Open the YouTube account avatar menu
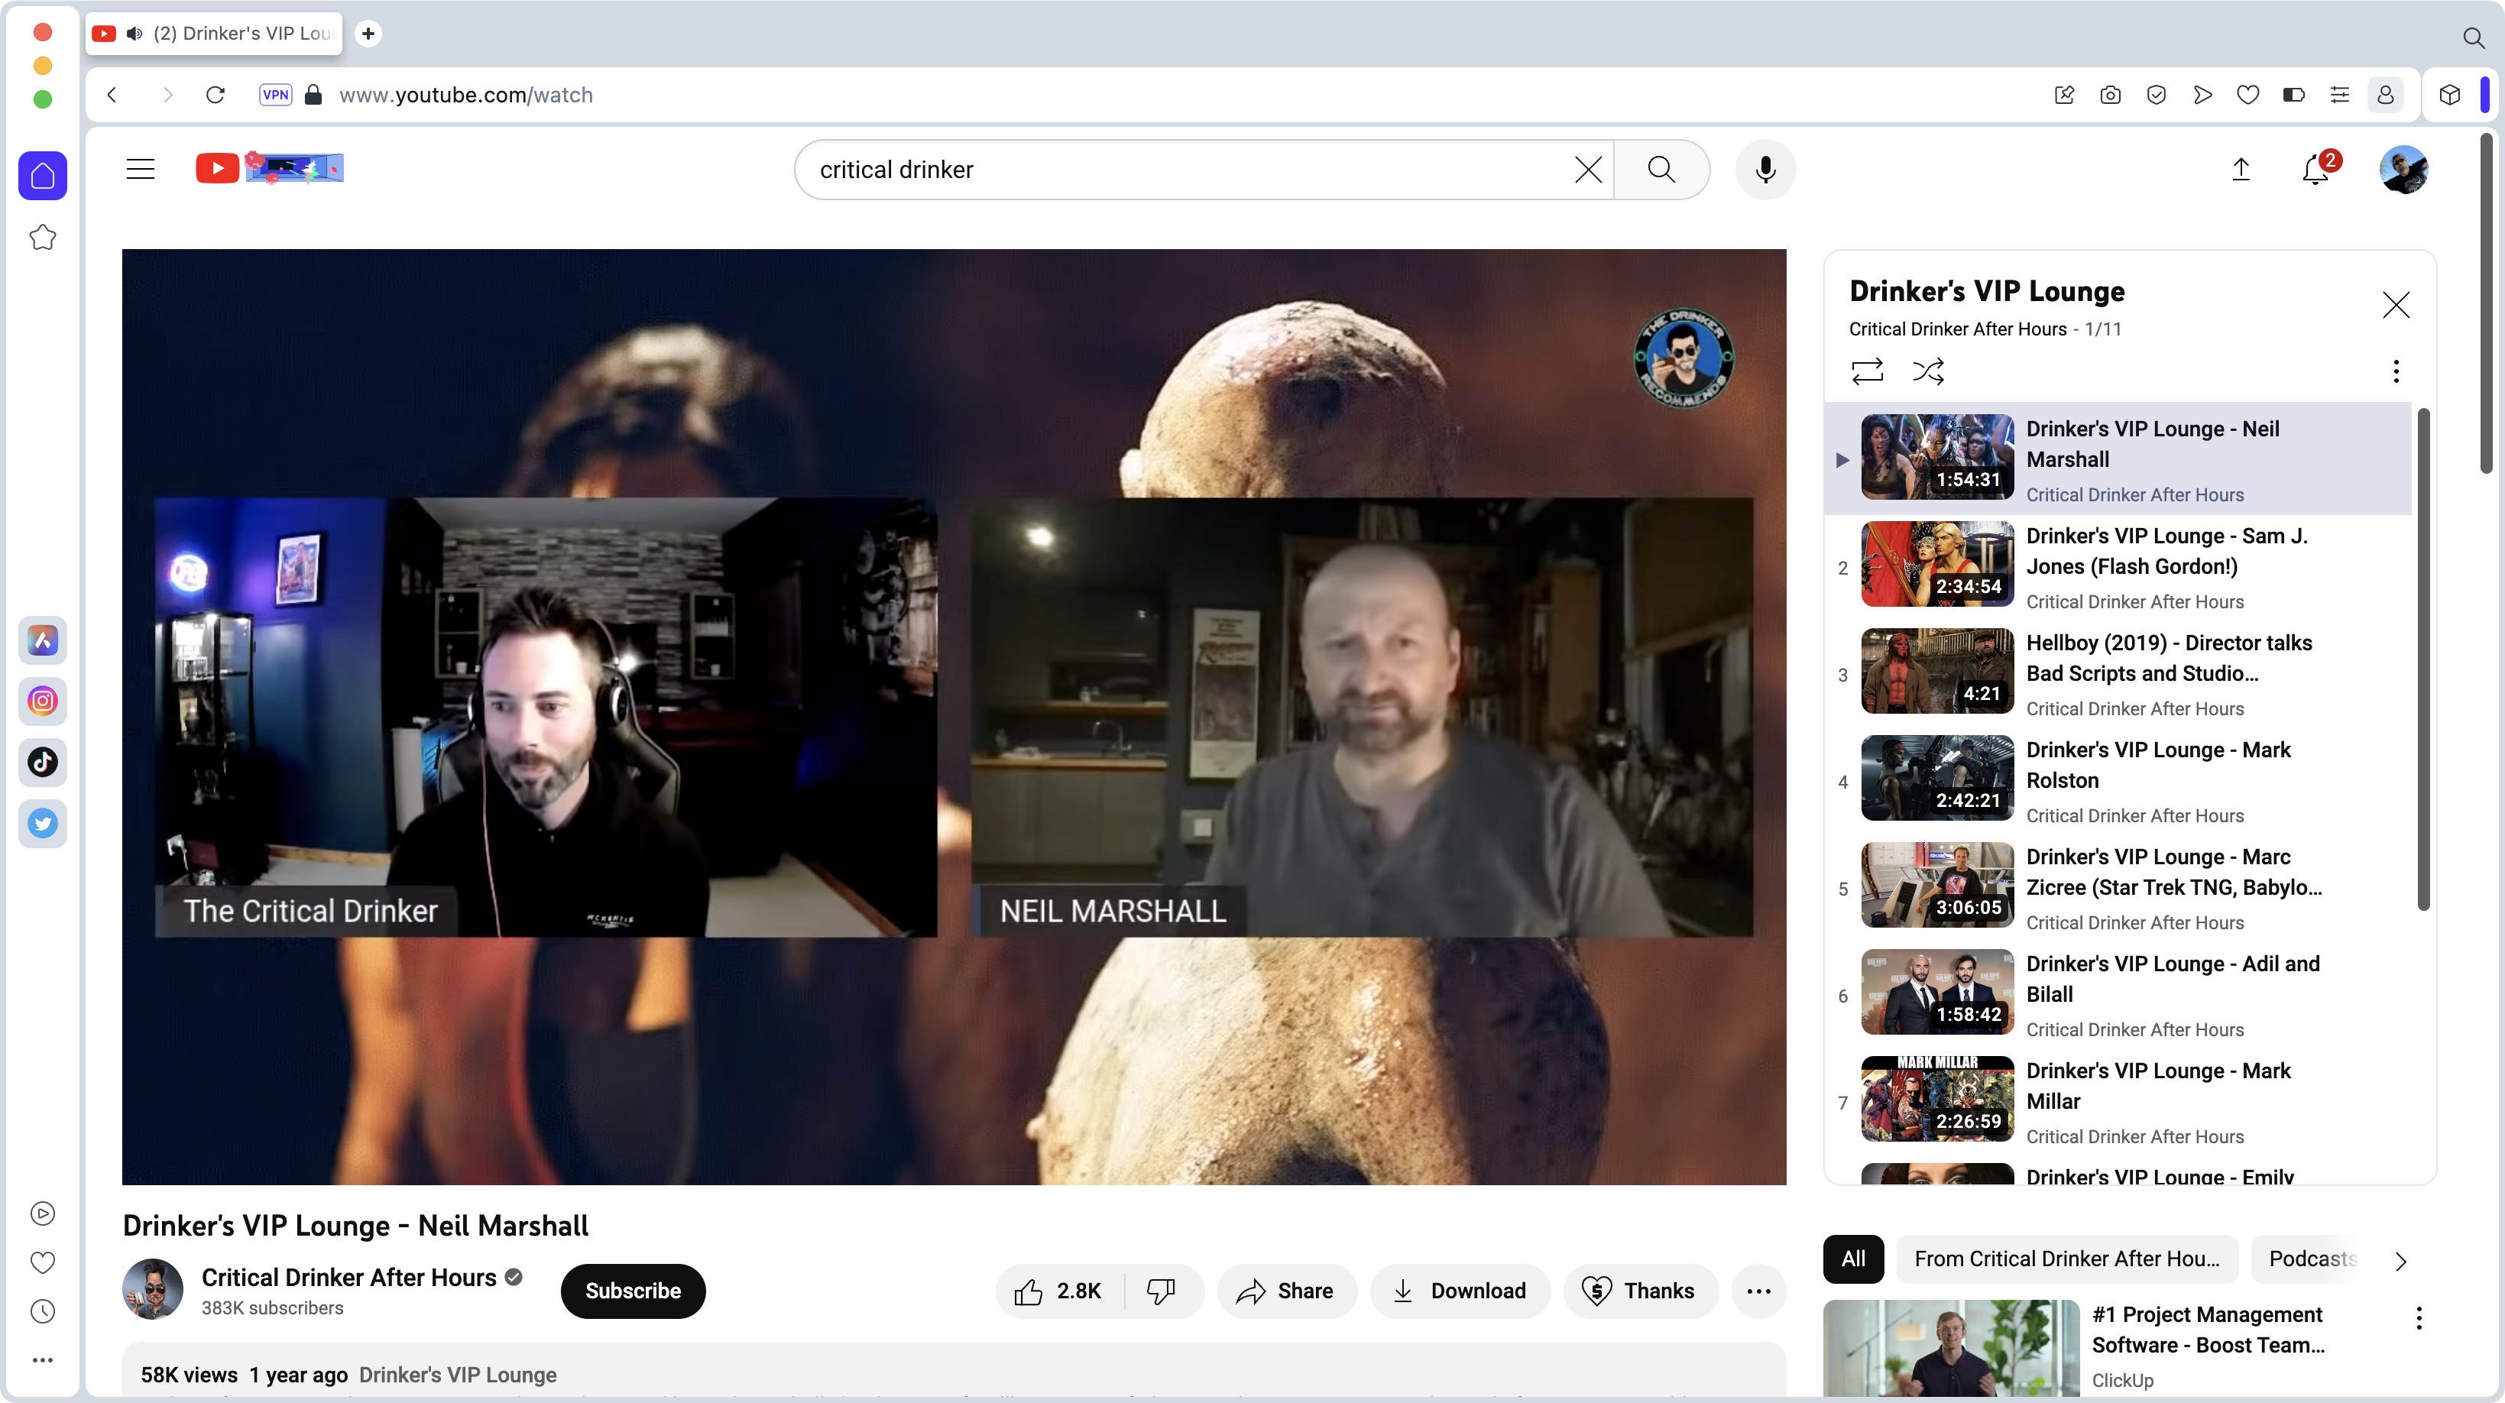Image resolution: width=2505 pixels, height=1403 pixels. point(2403,170)
